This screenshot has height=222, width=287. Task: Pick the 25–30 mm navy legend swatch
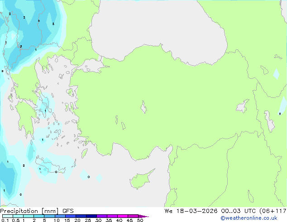(91, 216)
